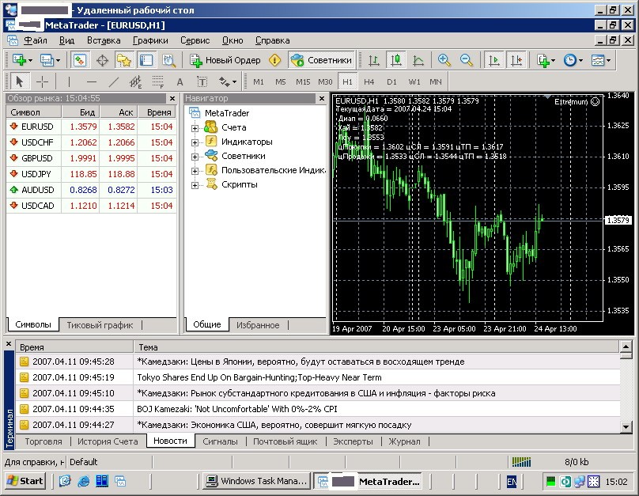Zoom in on the chart
The height and width of the screenshot is (496, 639).
point(444,60)
